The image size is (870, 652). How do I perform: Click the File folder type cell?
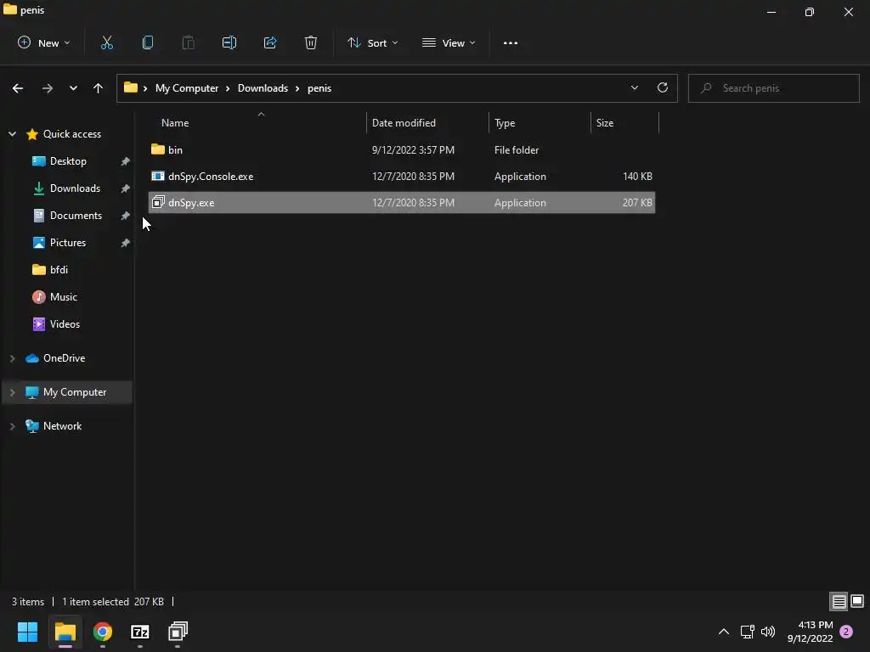(x=516, y=149)
